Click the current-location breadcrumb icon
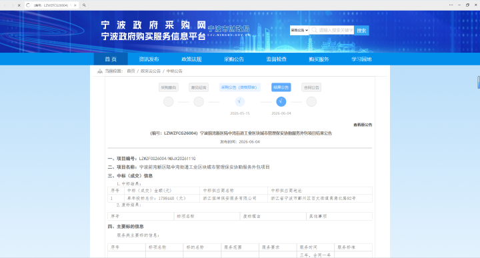 (x=100, y=71)
